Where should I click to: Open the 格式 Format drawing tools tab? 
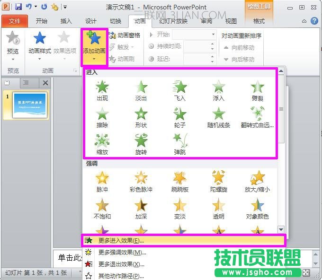pyautogui.click(x=259, y=21)
